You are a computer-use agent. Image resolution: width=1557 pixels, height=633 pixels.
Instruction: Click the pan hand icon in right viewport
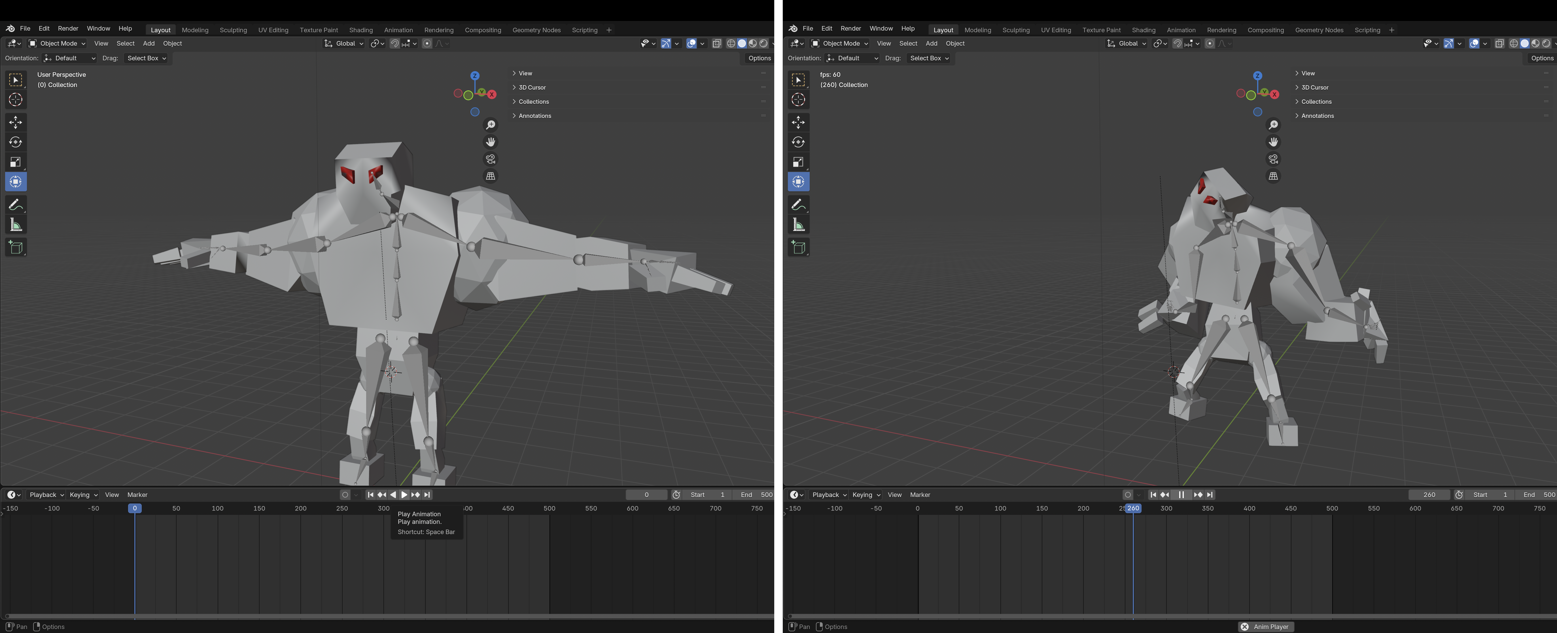coord(1274,141)
